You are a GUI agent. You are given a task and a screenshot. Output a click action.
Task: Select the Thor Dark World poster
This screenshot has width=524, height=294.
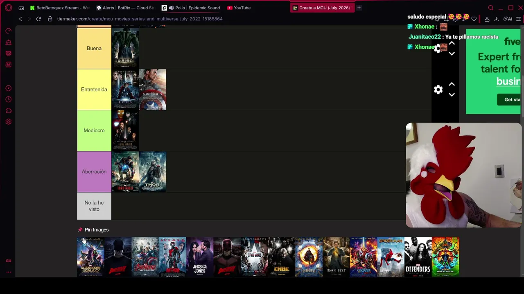[x=153, y=171]
